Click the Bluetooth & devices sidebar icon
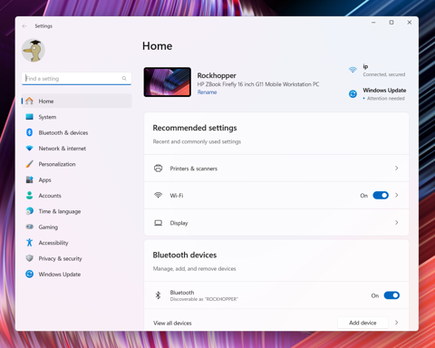 (29, 132)
